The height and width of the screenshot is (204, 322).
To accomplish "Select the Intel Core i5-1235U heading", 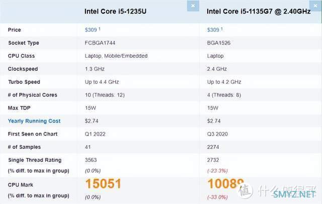I will (115, 11).
